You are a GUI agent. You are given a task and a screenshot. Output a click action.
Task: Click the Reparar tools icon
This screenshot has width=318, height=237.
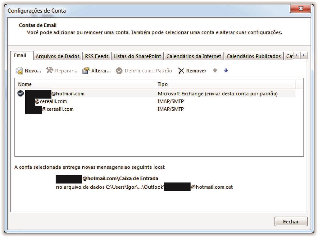49,70
